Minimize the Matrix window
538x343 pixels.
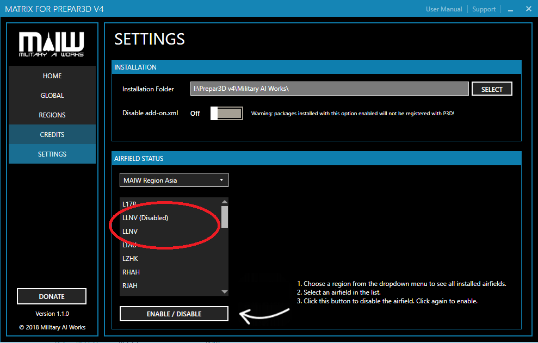(510, 9)
